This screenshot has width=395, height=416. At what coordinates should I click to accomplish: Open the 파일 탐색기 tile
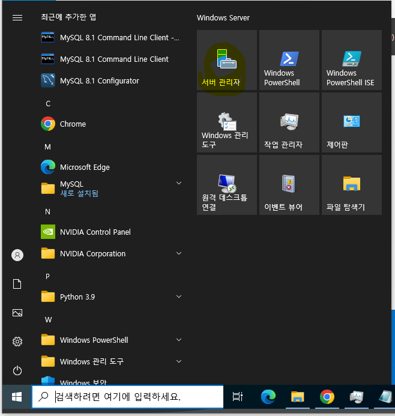point(352,185)
